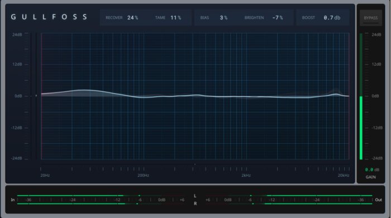
Task: Click the low frequency hump on EQ curve
Action: (x=84, y=90)
